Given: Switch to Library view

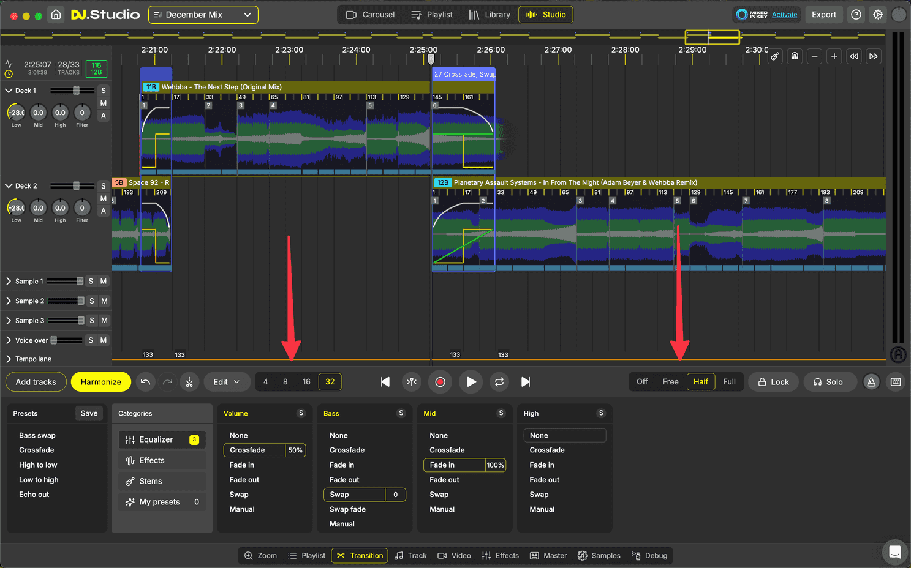Looking at the screenshot, I should click(x=490, y=15).
